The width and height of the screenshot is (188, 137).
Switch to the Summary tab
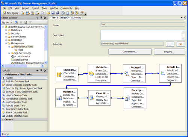click(x=76, y=18)
